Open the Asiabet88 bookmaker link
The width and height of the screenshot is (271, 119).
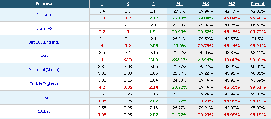[44, 29]
